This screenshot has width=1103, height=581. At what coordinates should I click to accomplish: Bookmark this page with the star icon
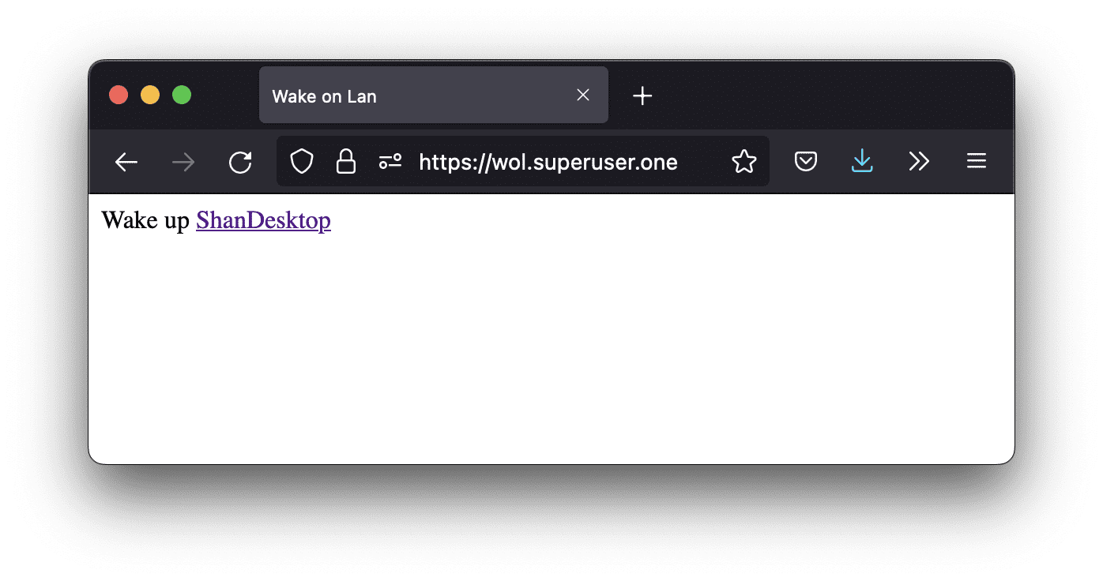point(744,162)
